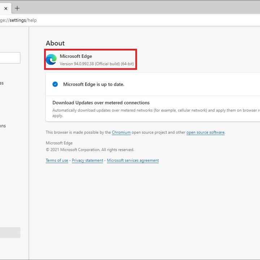Select the highlighted sidebar item at bottom
The height and width of the screenshot is (260, 260).
tap(10, 233)
